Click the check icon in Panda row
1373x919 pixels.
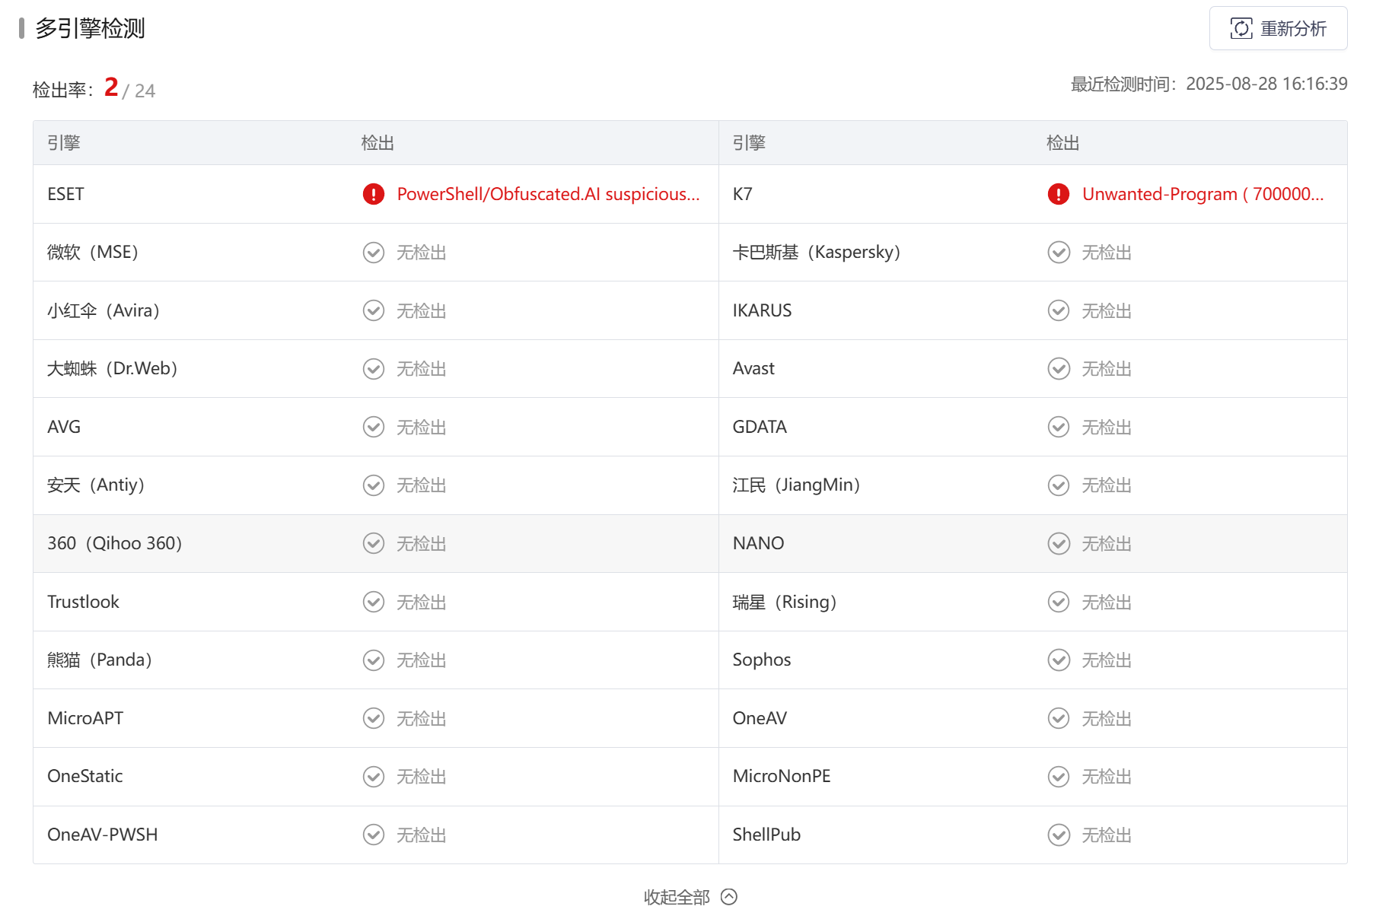pyautogui.click(x=374, y=660)
